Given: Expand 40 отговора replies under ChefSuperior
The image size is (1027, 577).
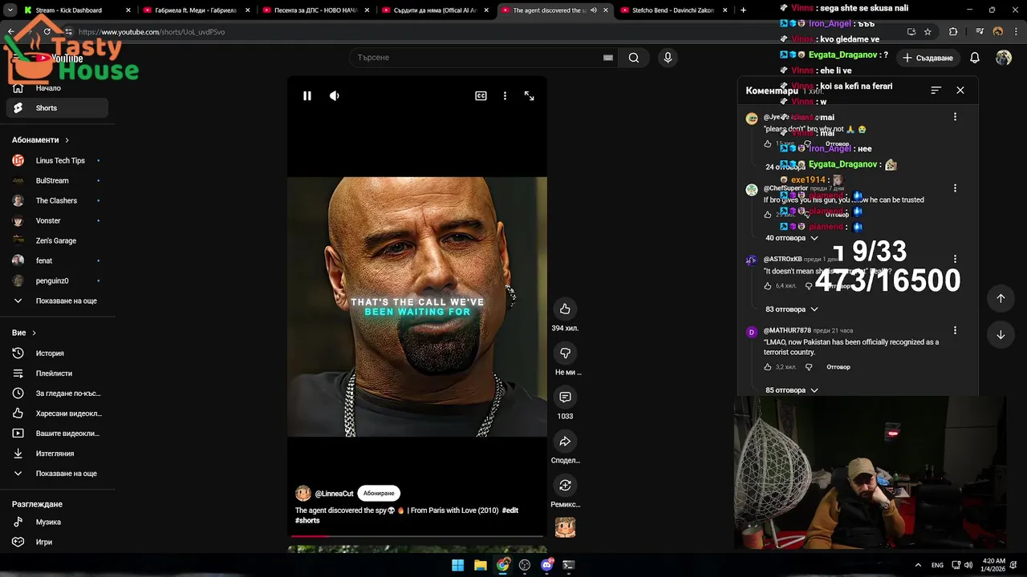Looking at the screenshot, I should click(792, 238).
